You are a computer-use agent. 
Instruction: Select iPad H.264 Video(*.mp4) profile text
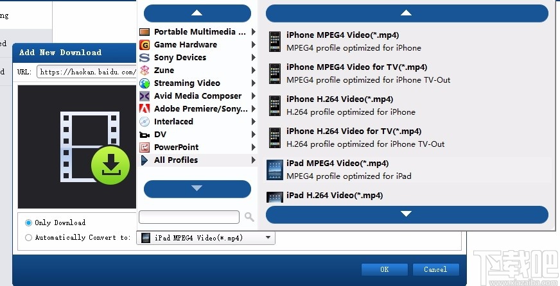pyautogui.click(x=335, y=196)
